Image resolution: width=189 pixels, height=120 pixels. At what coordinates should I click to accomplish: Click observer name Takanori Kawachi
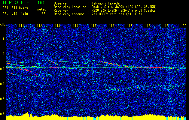click(106, 3)
